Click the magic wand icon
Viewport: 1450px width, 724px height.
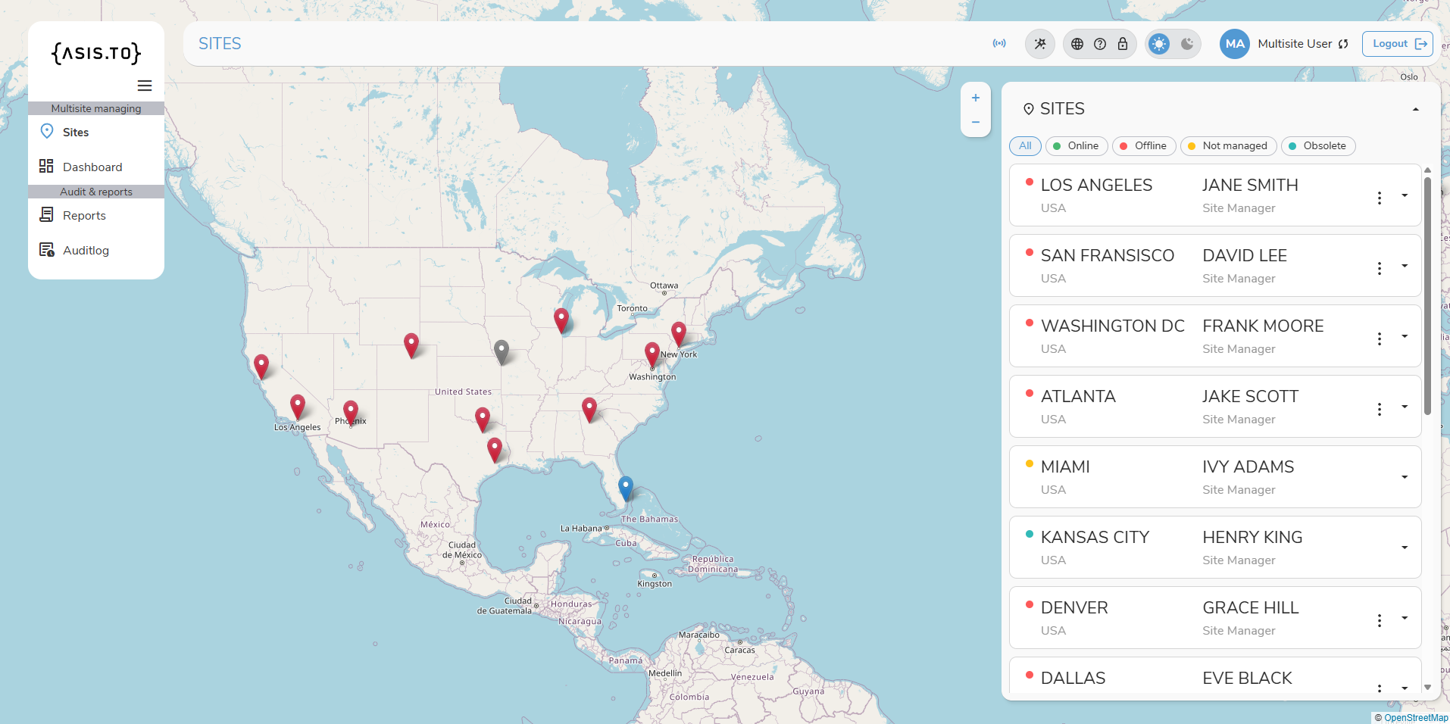pyautogui.click(x=1040, y=44)
